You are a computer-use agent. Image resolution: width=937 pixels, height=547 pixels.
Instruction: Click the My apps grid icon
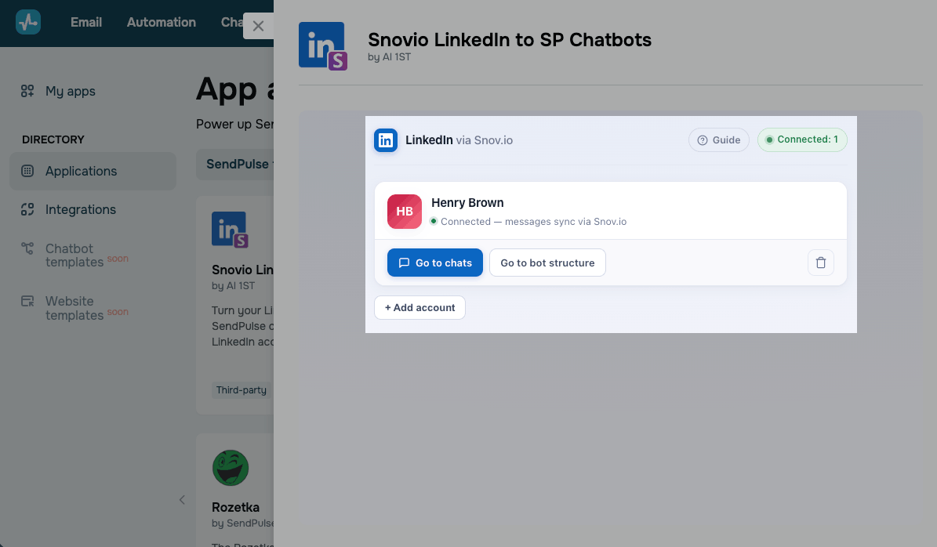click(x=27, y=91)
